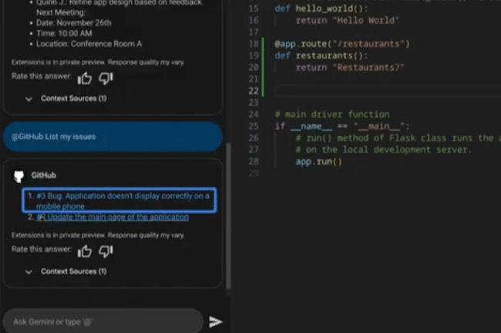Click 'Location: Conference Room A' text
501x333 pixels.
(x=89, y=44)
